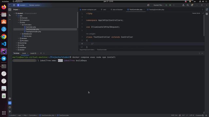This screenshot has width=209, height=117.
Task: Open the Project view mode dropdown
Action: tap(17, 9)
